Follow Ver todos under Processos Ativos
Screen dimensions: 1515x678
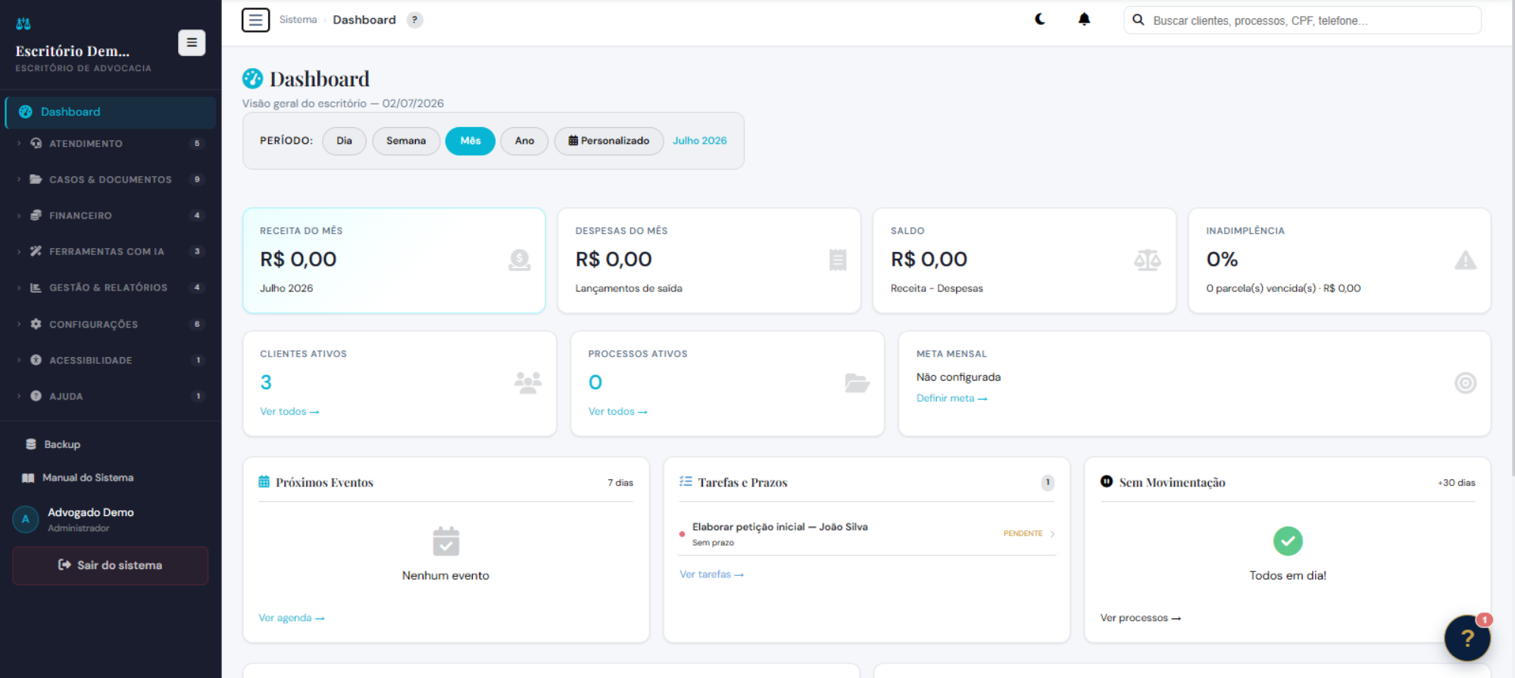tap(618, 412)
